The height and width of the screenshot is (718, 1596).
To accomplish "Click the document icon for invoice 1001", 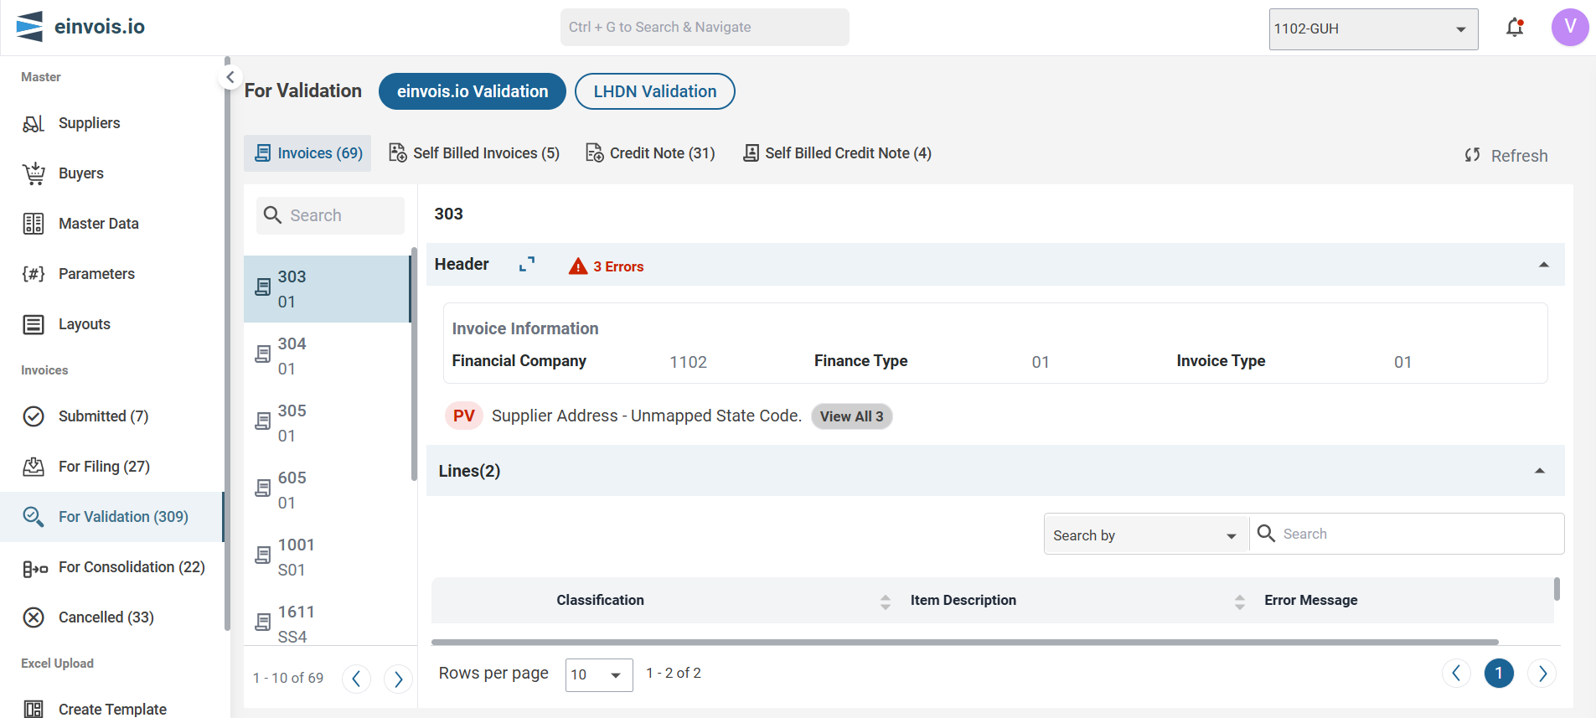I will 263,555.
